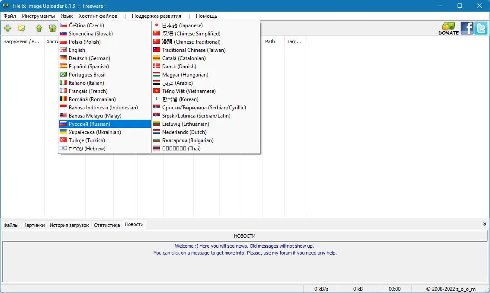The height and width of the screenshot is (293, 490).
Task: Click the Path column header
Action: [x=273, y=41]
